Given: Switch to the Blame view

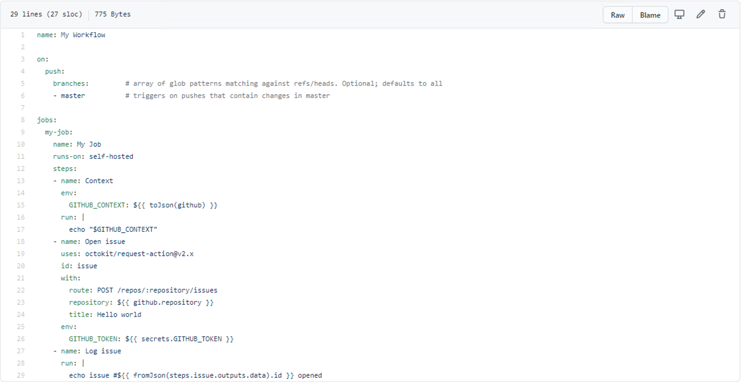Looking at the screenshot, I should coord(650,14).
